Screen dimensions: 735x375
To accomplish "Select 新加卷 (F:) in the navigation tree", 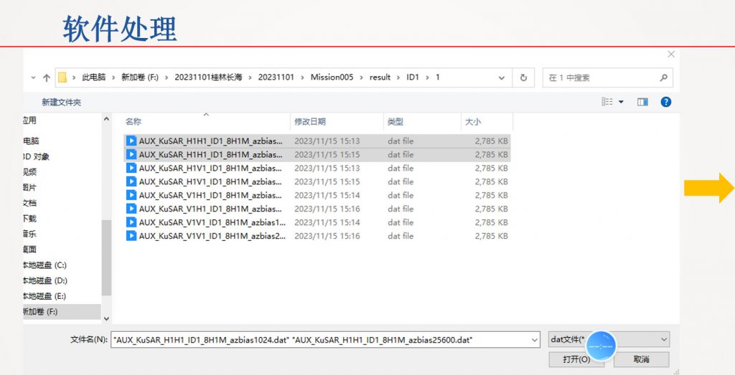I will (x=40, y=311).
